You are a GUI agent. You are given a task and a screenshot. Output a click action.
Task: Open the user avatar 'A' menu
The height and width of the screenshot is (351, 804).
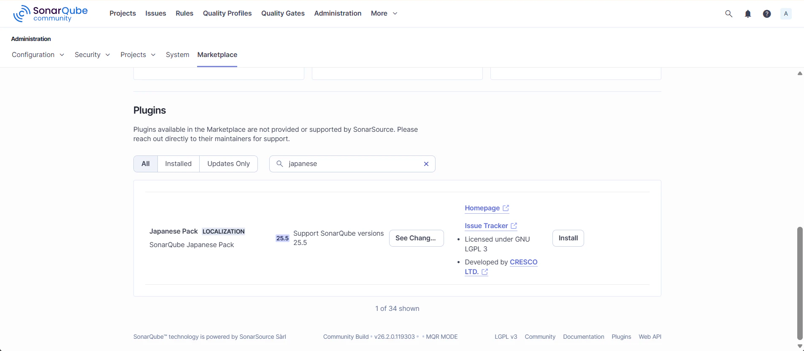[x=786, y=14]
